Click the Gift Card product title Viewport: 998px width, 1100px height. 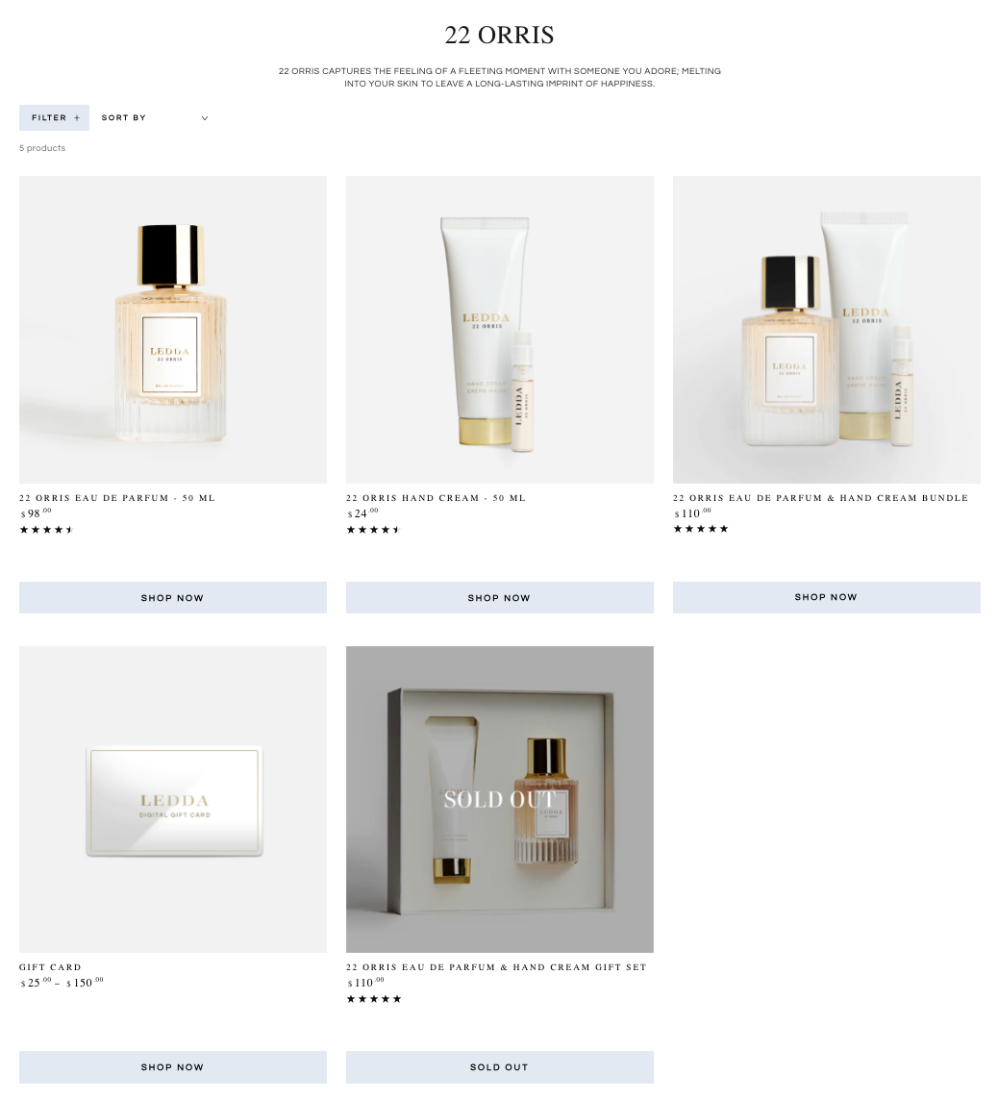pyautogui.click(x=50, y=967)
